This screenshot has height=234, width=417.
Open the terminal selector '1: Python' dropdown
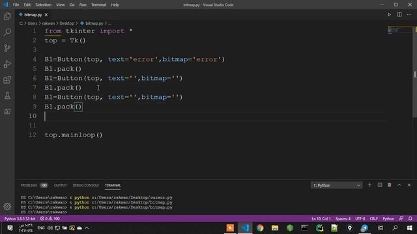click(x=336, y=185)
